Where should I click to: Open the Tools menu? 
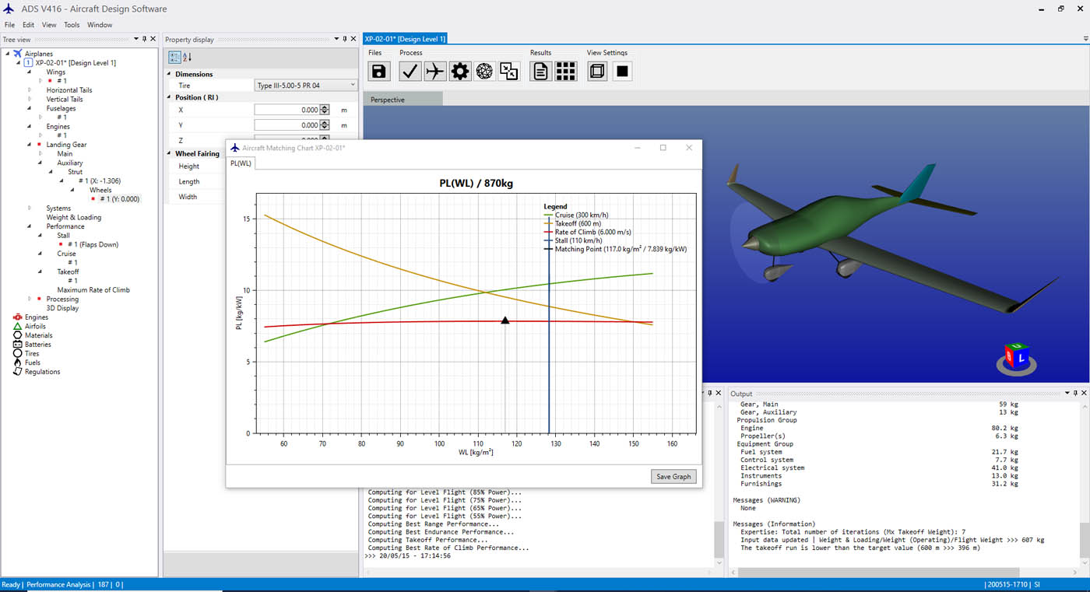point(72,24)
